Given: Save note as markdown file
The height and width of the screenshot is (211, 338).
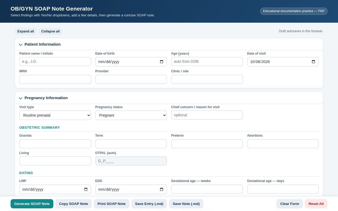Looking at the screenshot, I should click(x=186, y=204).
